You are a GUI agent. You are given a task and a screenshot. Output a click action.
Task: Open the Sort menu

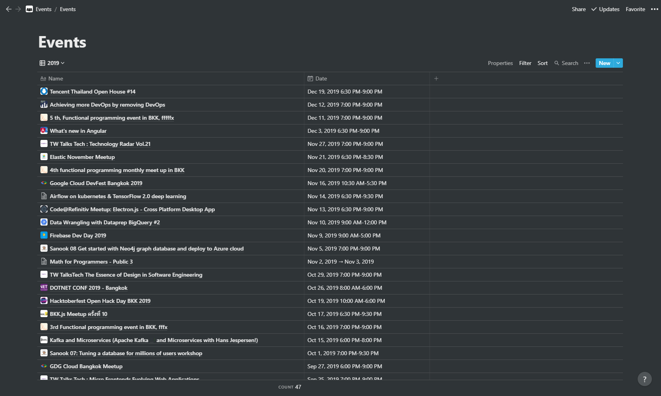pyautogui.click(x=542, y=63)
